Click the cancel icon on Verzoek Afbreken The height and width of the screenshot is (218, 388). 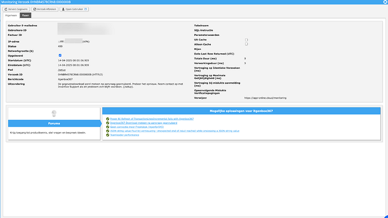pyautogui.click(x=35, y=9)
